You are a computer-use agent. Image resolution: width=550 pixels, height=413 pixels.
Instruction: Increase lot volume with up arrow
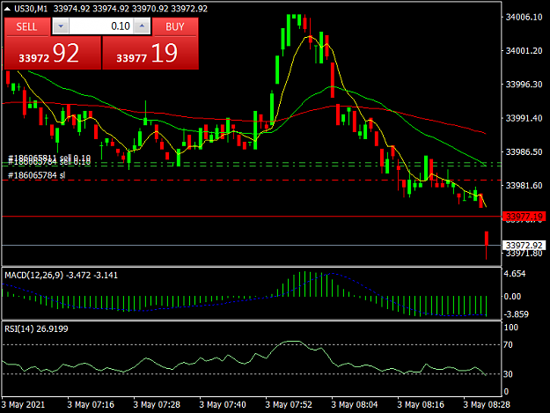142,26
